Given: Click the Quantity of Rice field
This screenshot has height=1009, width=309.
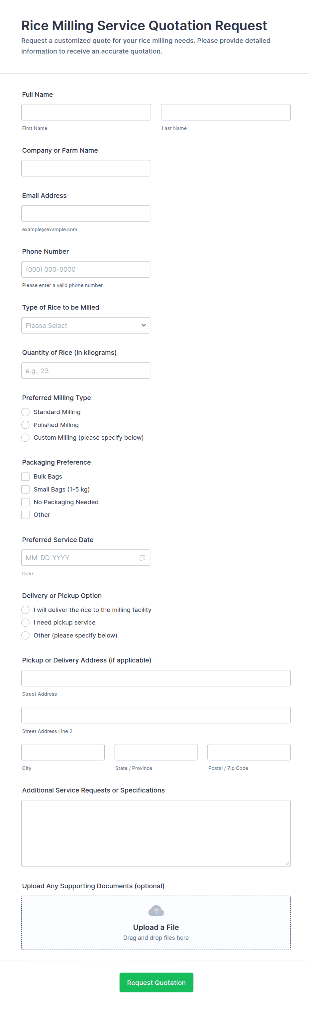Looking at the screenshot, I should tap(86, 370).
